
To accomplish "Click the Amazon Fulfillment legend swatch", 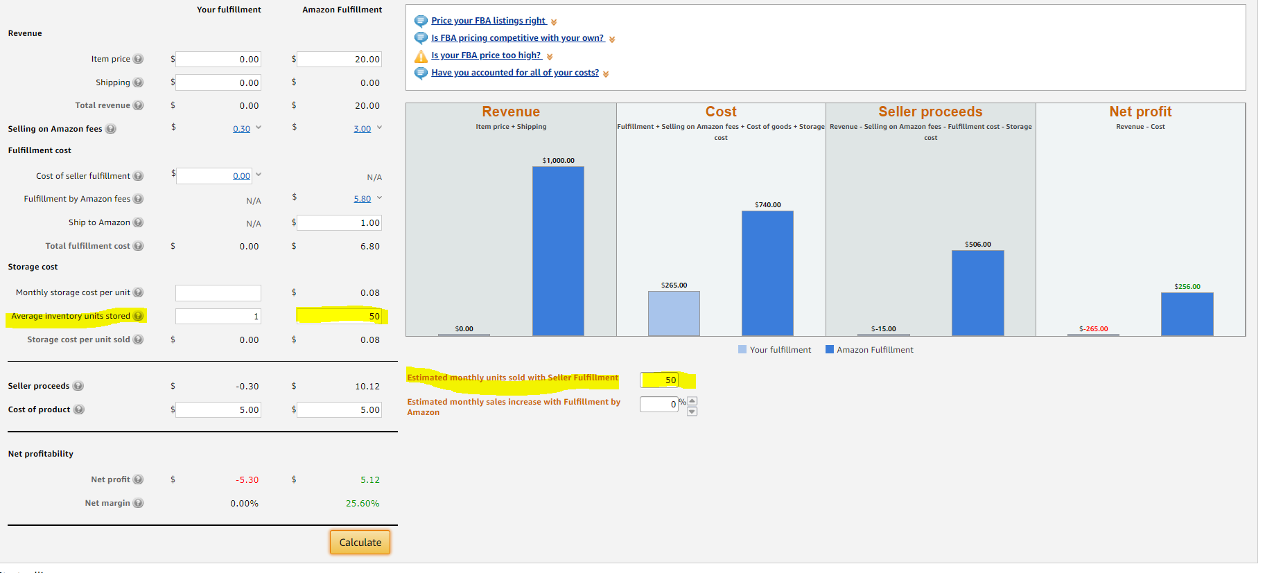I will 830,349.
